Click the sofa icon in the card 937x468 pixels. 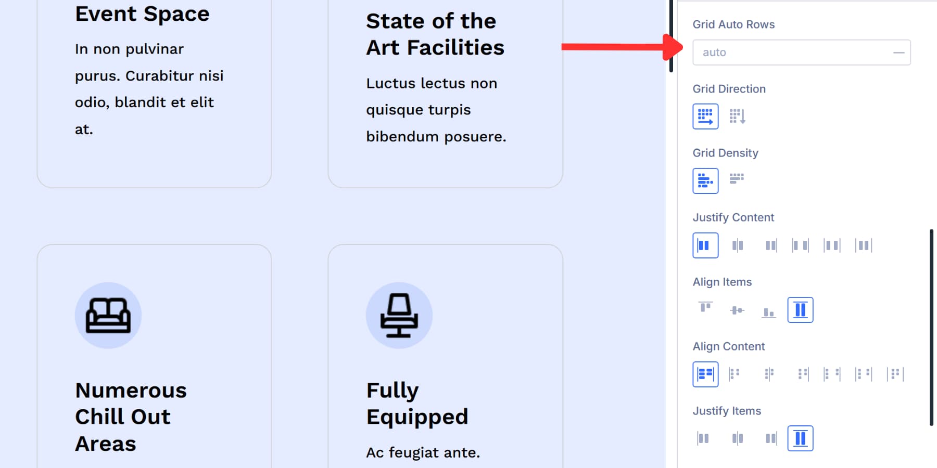click(x=108, y=315)
